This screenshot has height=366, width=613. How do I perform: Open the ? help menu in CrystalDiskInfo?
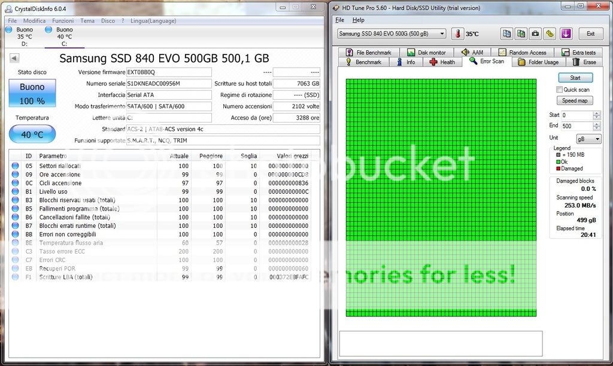click(123, 21)
